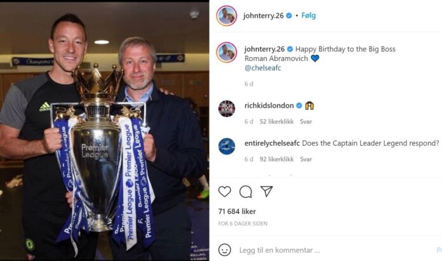442x261 pixels.
Task: Open the @chelseafc mention link
Action: (263, 68)
